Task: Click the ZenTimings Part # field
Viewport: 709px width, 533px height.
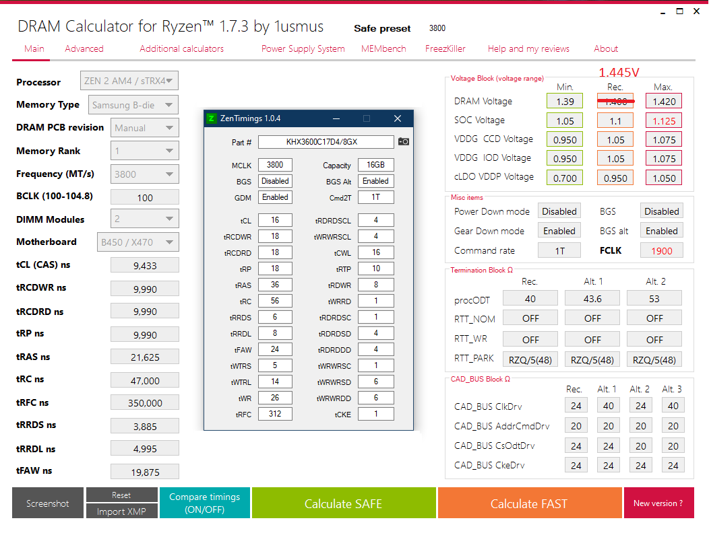Action: [326, 142]
